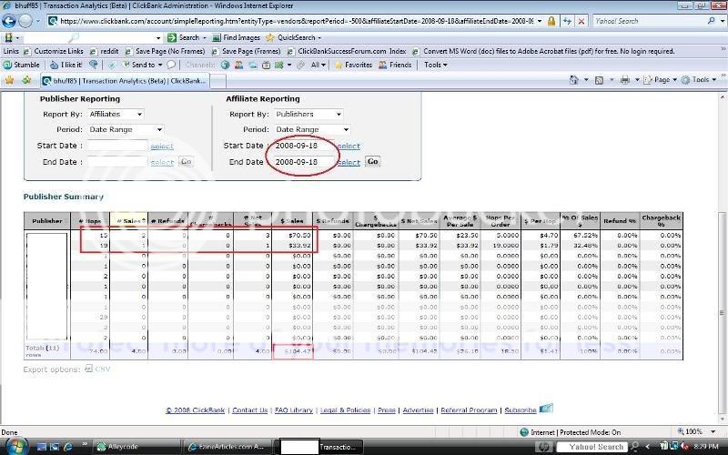This screenshot has height=455, width=728.
Task: Click the Favorites Center star icon
Action: pyautogui.click(x=9, y=80)
